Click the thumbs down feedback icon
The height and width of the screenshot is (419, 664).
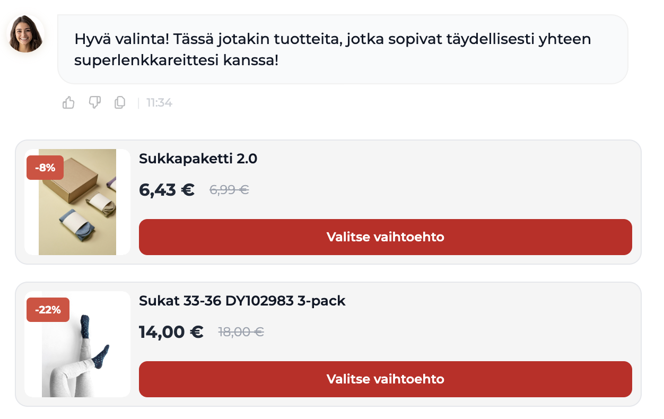tap(94, 103)
